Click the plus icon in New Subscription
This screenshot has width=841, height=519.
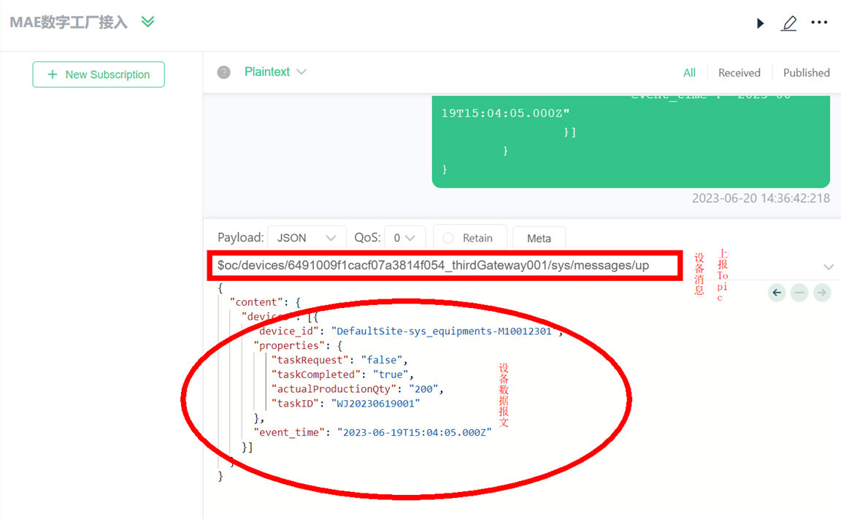click(x=52, y=74)
